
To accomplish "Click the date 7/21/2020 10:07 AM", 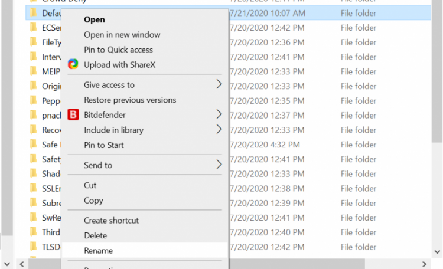I will [x=267, y=13].
